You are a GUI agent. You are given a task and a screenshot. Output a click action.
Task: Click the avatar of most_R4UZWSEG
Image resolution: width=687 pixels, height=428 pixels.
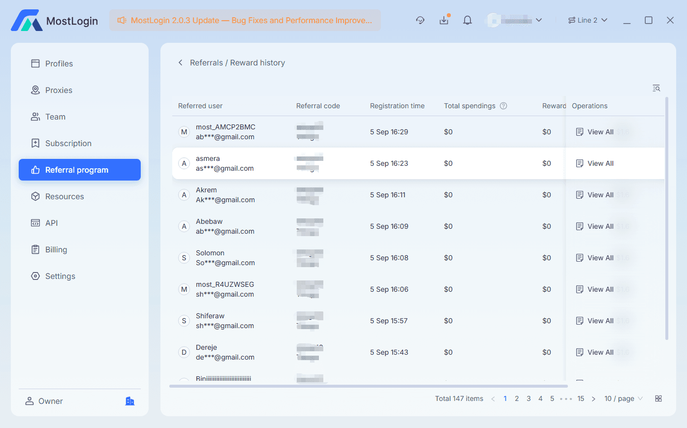point(184,289)
